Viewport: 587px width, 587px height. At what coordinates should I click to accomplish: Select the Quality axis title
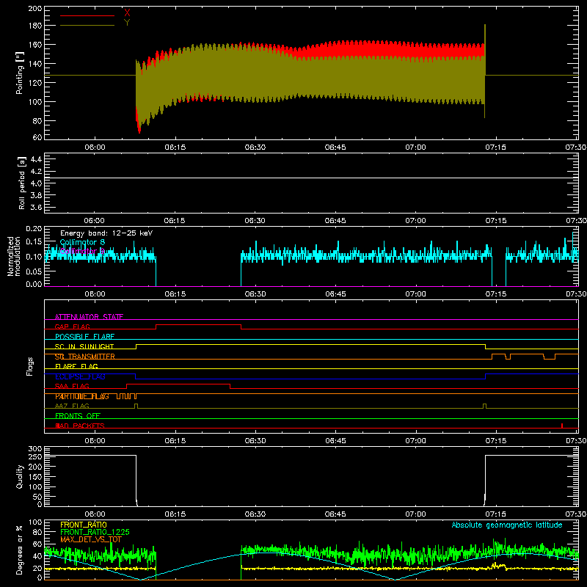click(20, 476)
